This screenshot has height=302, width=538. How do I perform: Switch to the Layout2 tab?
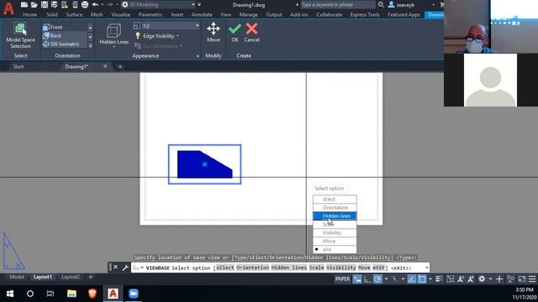point(71,277)
